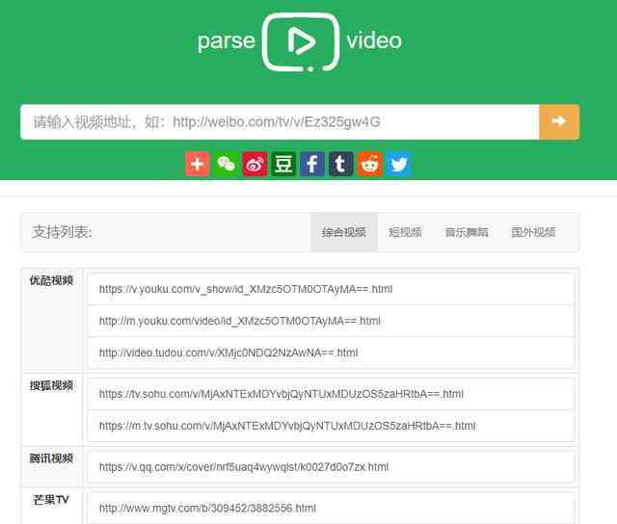Share via the Douban icon

pyautogui.click(x=283, y=164)
